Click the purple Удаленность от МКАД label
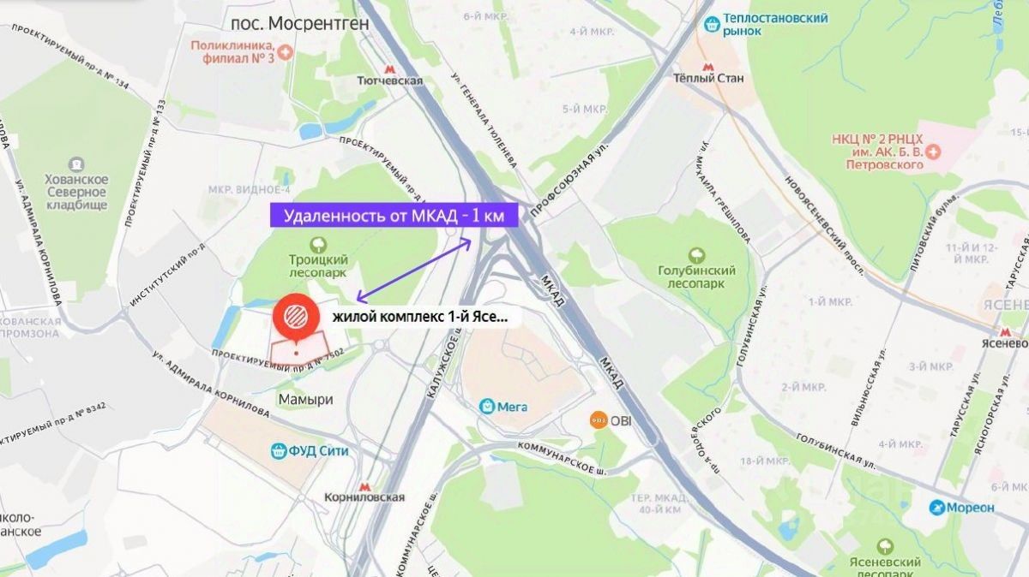This screenshot has width=1029, height=577. (x=394, y=216)
